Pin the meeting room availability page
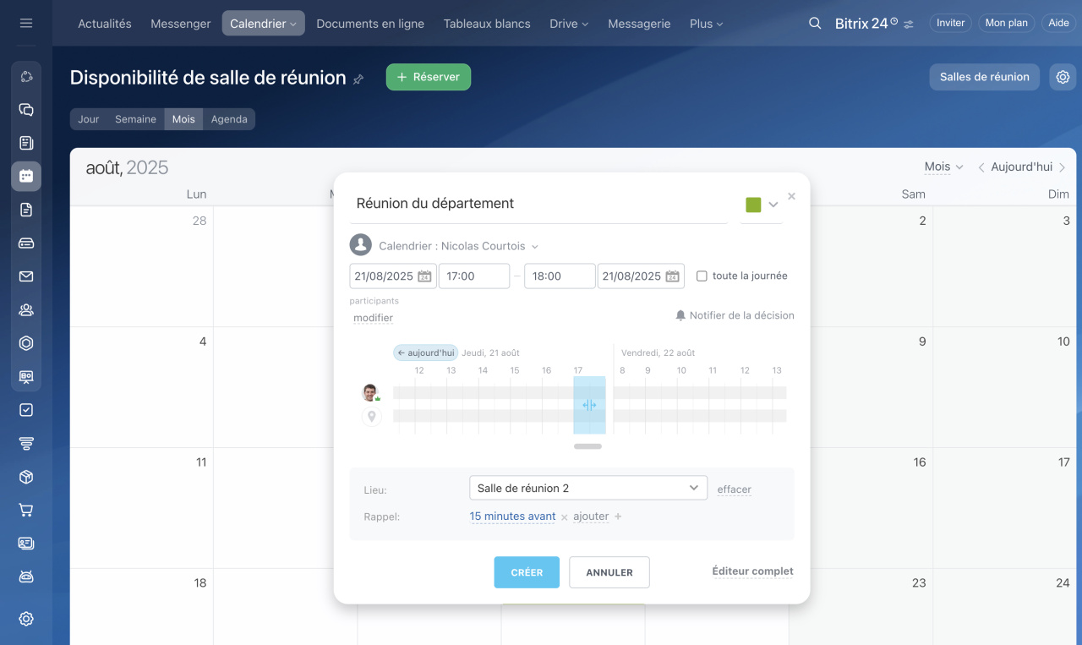The image size is (1082, 645). pos(358,79)
